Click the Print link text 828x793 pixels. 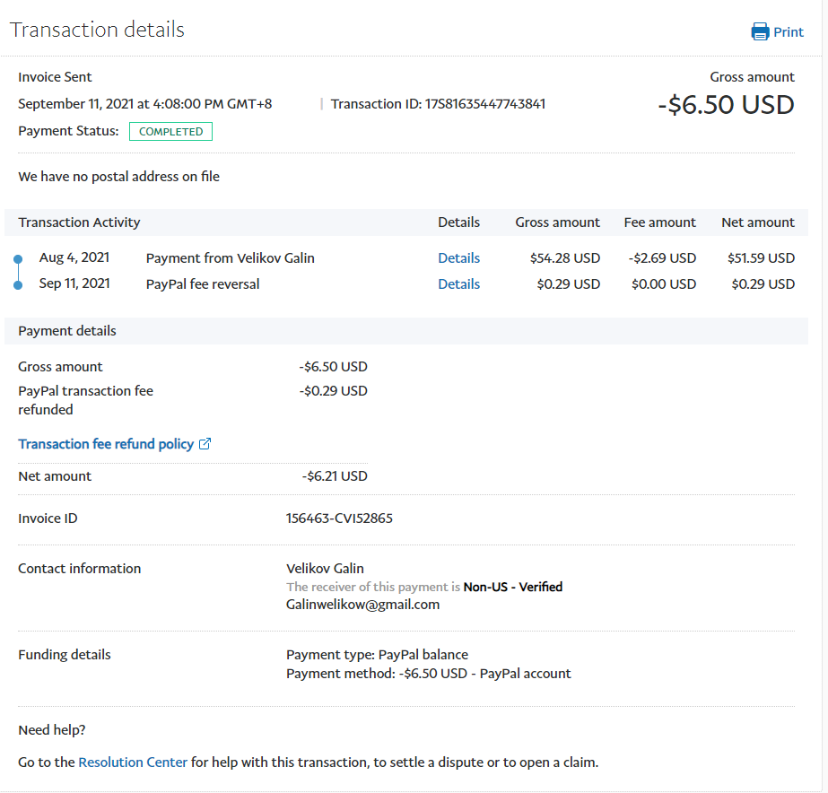pyautogui.click(x=789, y=32)
